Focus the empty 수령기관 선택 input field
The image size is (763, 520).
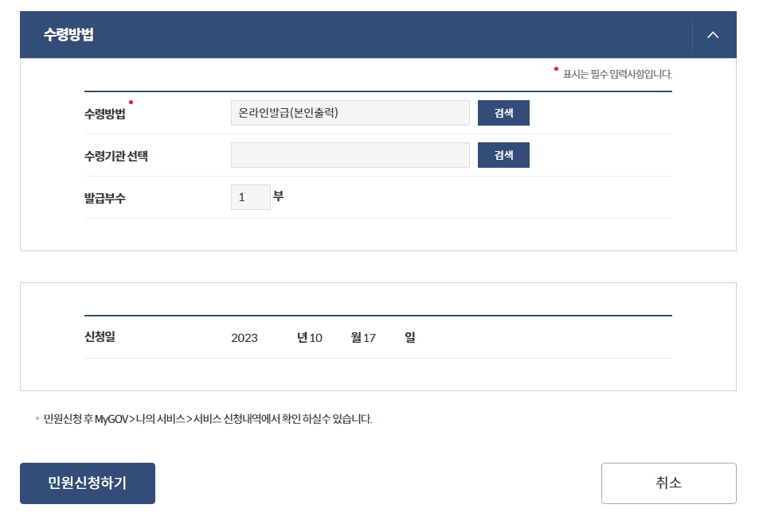pyautogui.click(x=350, y=155)
